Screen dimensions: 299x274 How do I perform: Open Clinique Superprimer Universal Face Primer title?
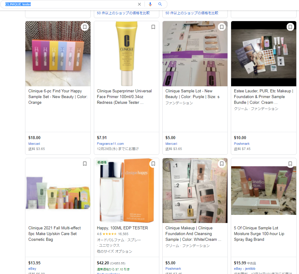(124, 97)
